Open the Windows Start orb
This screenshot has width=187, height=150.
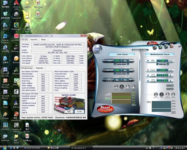5,148
